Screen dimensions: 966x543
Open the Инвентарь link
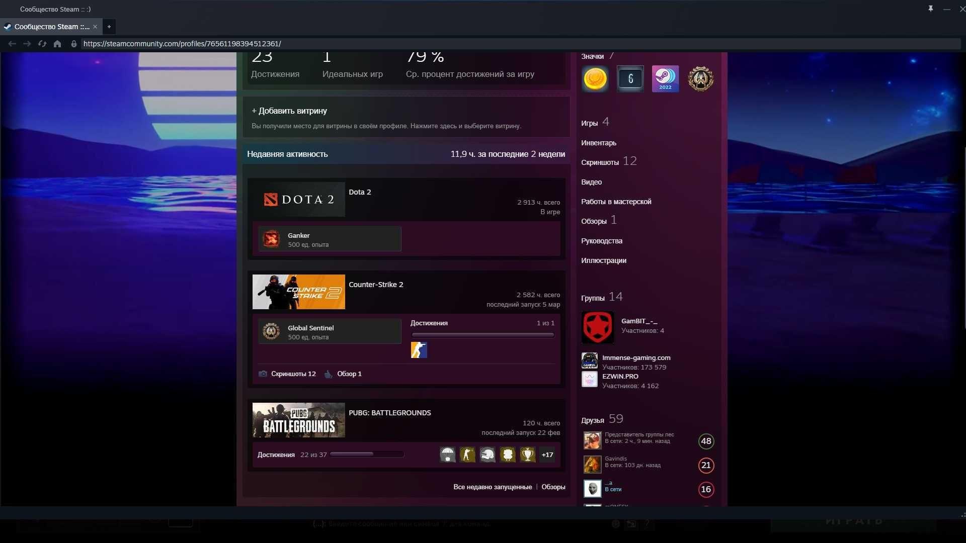point(599,143)
